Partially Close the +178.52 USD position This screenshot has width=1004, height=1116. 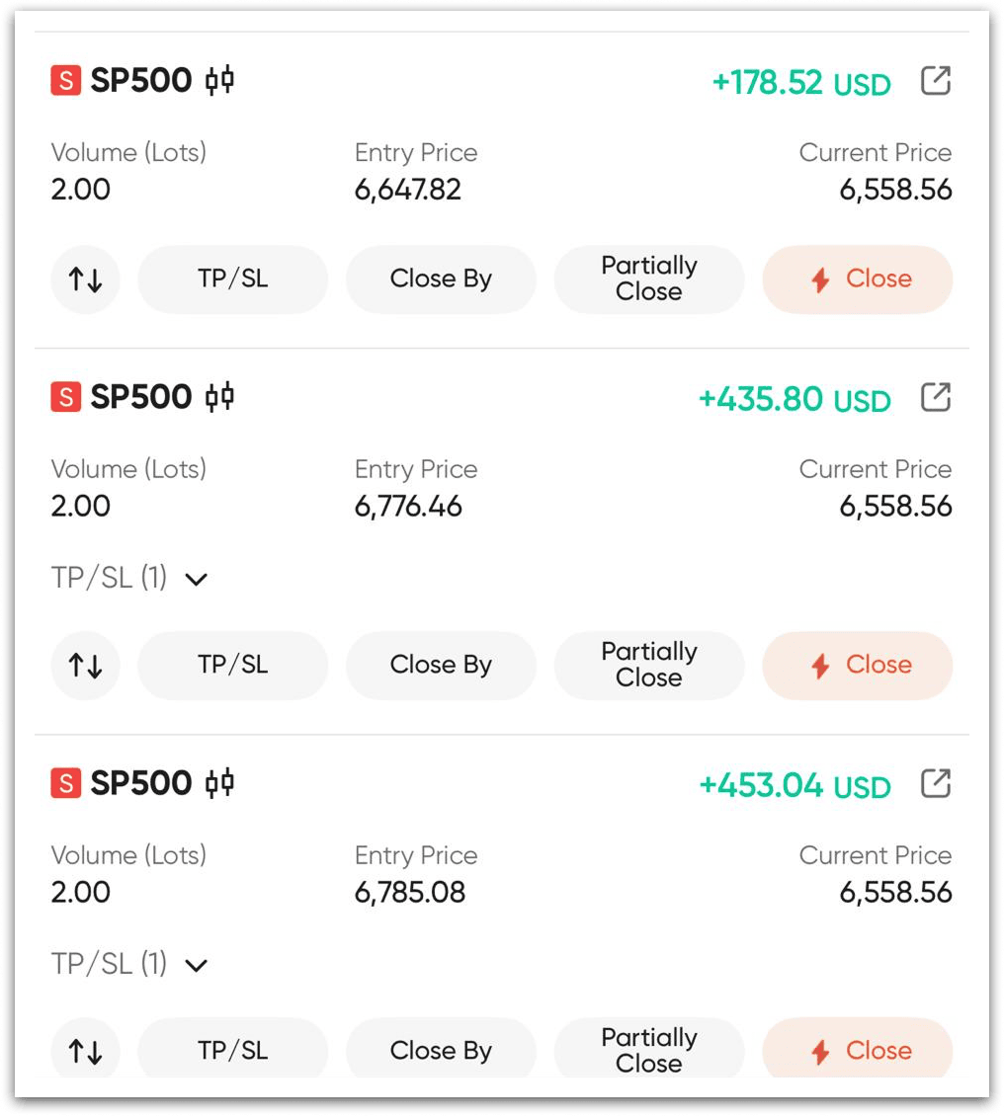click(648, 279)
